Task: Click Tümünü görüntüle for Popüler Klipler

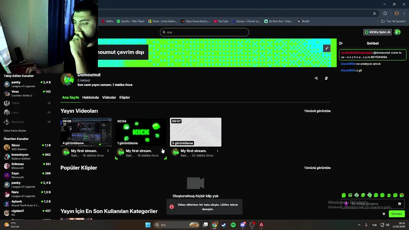Action: pyautogui.click(x=317, y=168)
